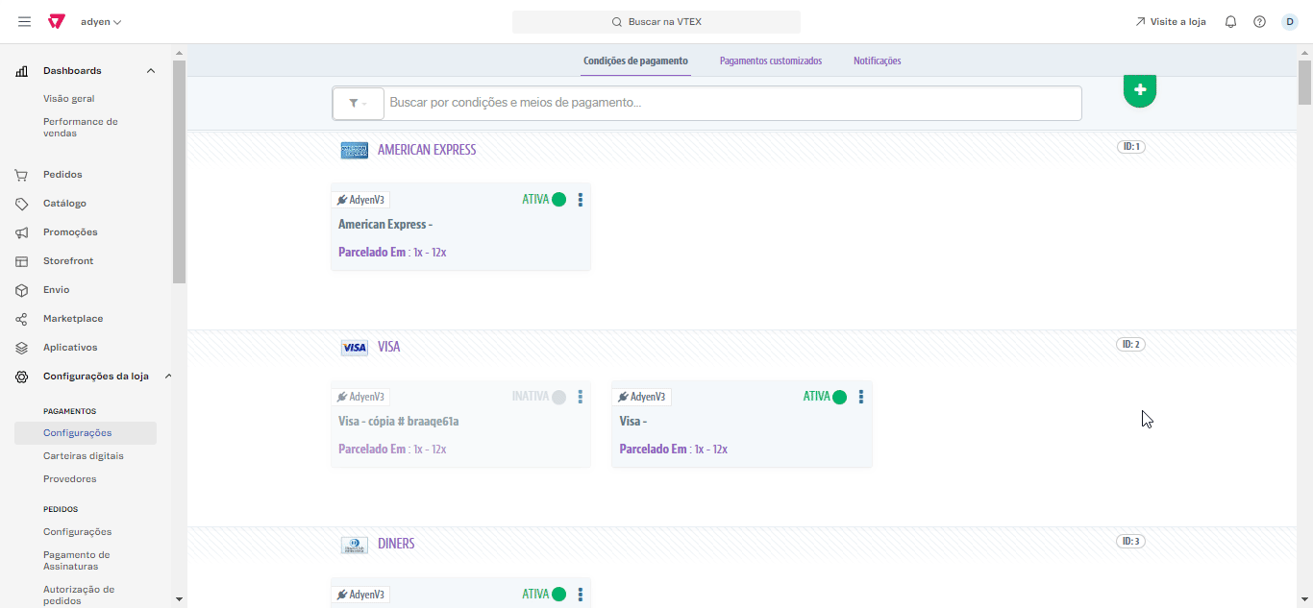1313x608 pixels.
Task: Open Pagamento de Assinaturas in sidebar
Action: click(x=77, y=561)
